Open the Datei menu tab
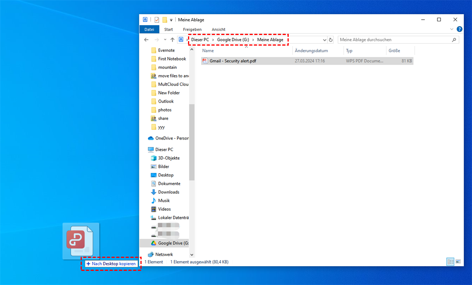 [149, 29]
